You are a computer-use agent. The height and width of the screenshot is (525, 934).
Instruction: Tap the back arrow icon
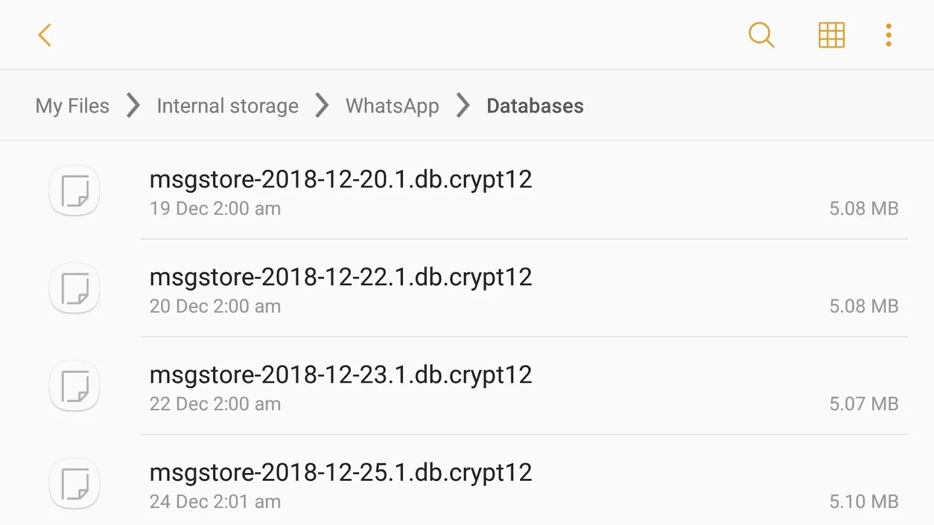click(x=45, y=35)
